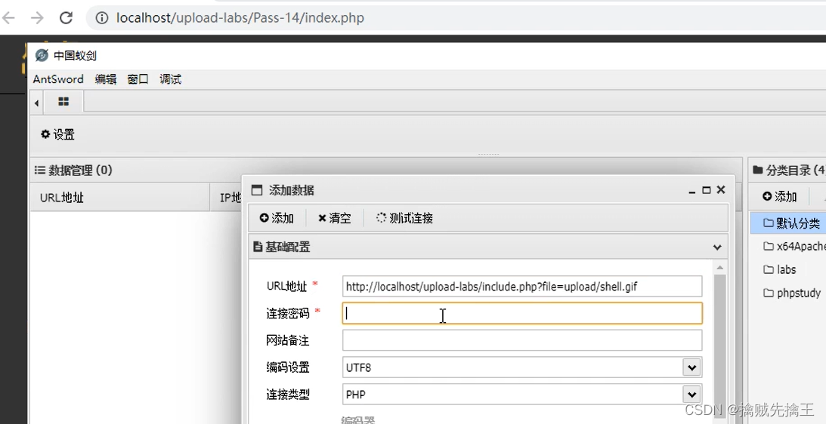Click the 添加 button in 分类目录 panel
Screen dimensions: 826x424
tap(780, 197)
